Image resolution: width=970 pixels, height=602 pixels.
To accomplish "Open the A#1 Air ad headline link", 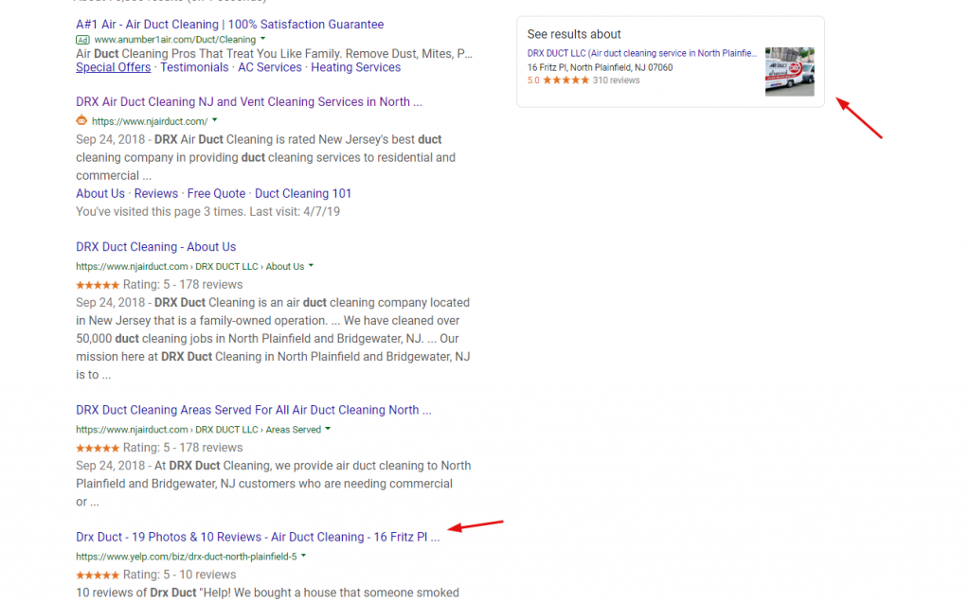I will [x=229, y=24].
